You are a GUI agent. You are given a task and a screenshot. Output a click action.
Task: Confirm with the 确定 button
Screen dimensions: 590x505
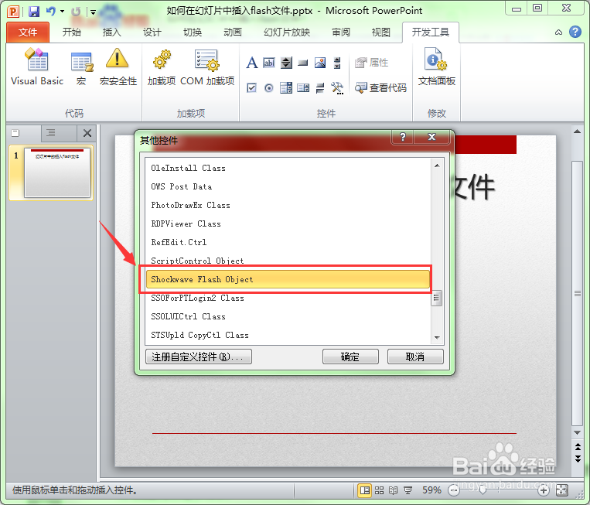[350, 357]
